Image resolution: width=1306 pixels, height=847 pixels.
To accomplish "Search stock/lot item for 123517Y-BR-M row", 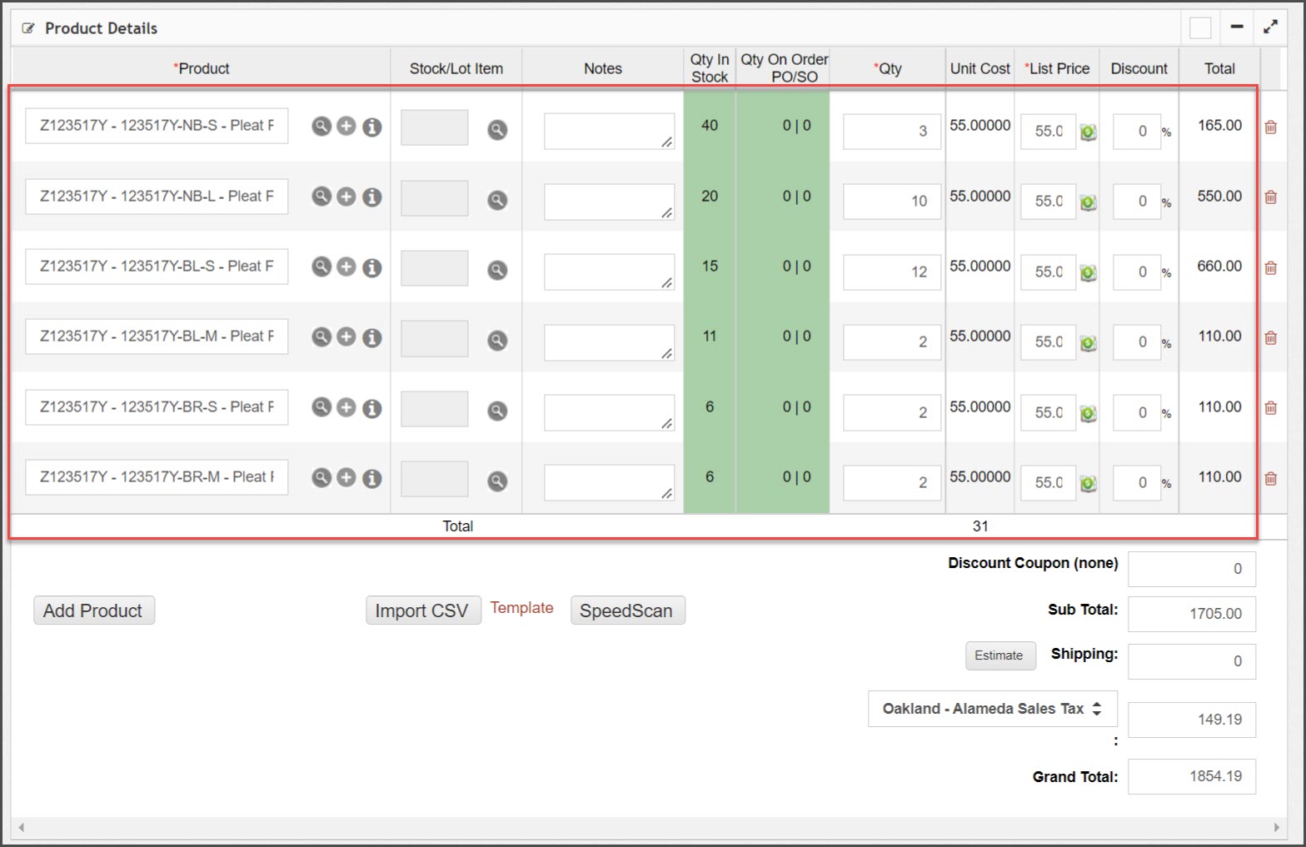I will pyautogui.click(x=497, y=481).
